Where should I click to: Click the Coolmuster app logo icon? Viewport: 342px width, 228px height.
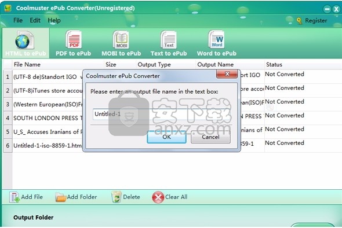tap(8, 8)
